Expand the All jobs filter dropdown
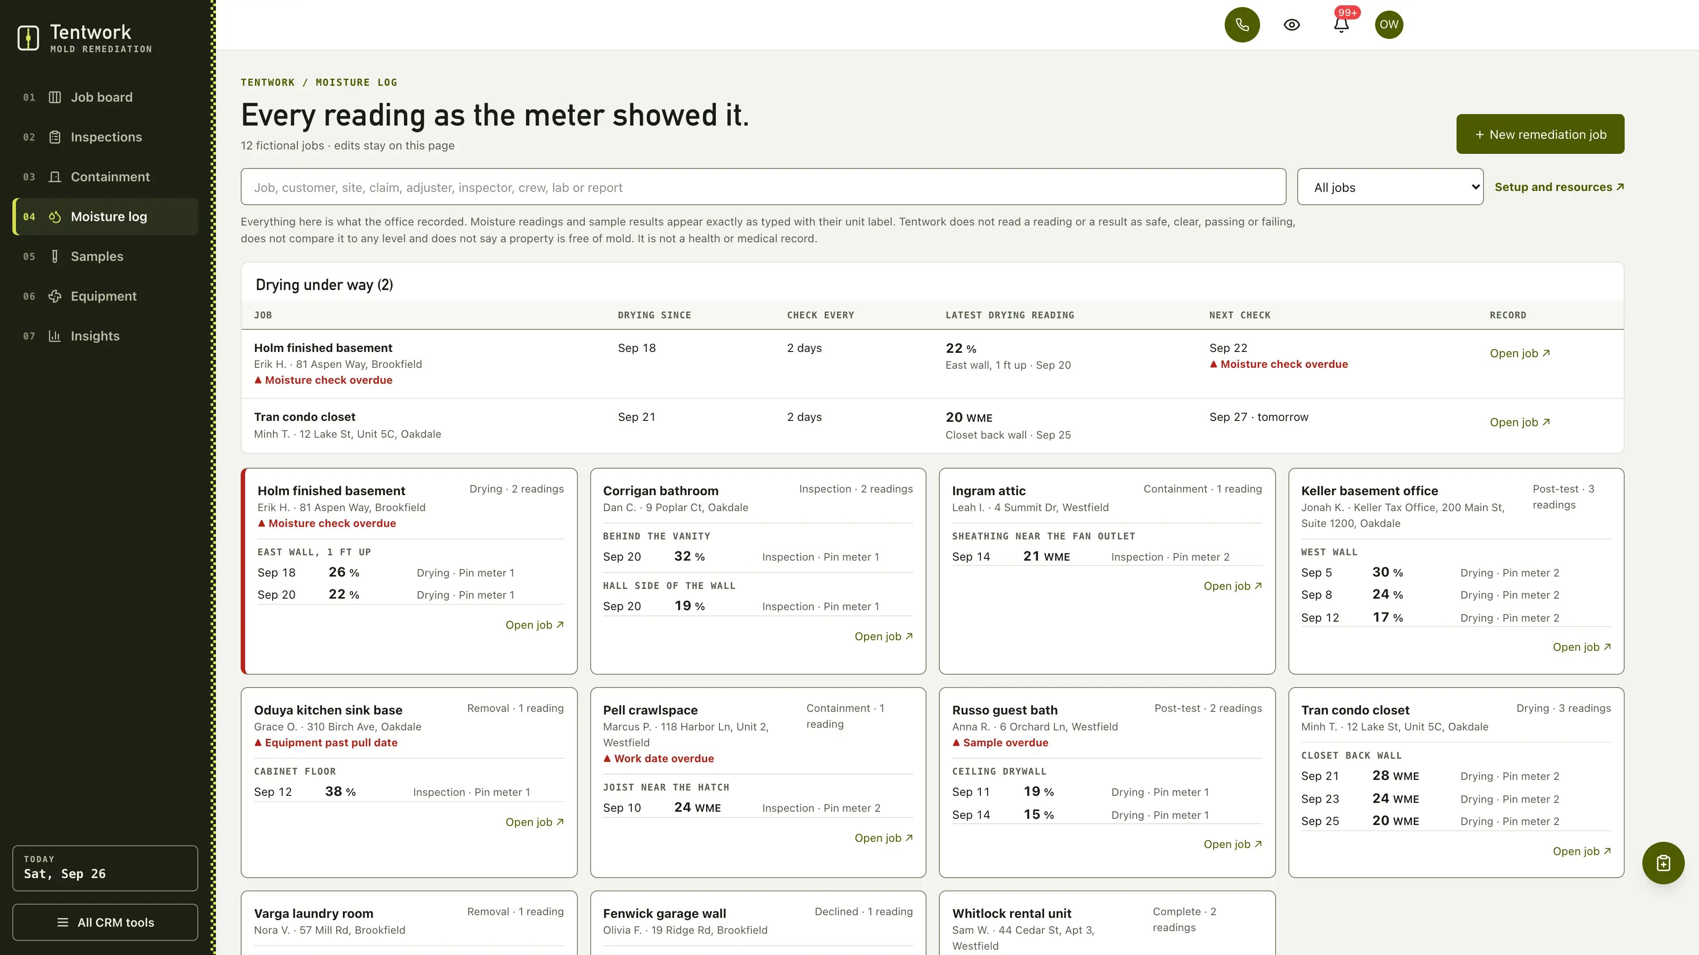The height and width of the screenshot is (955, 1699). [1390, 187]
